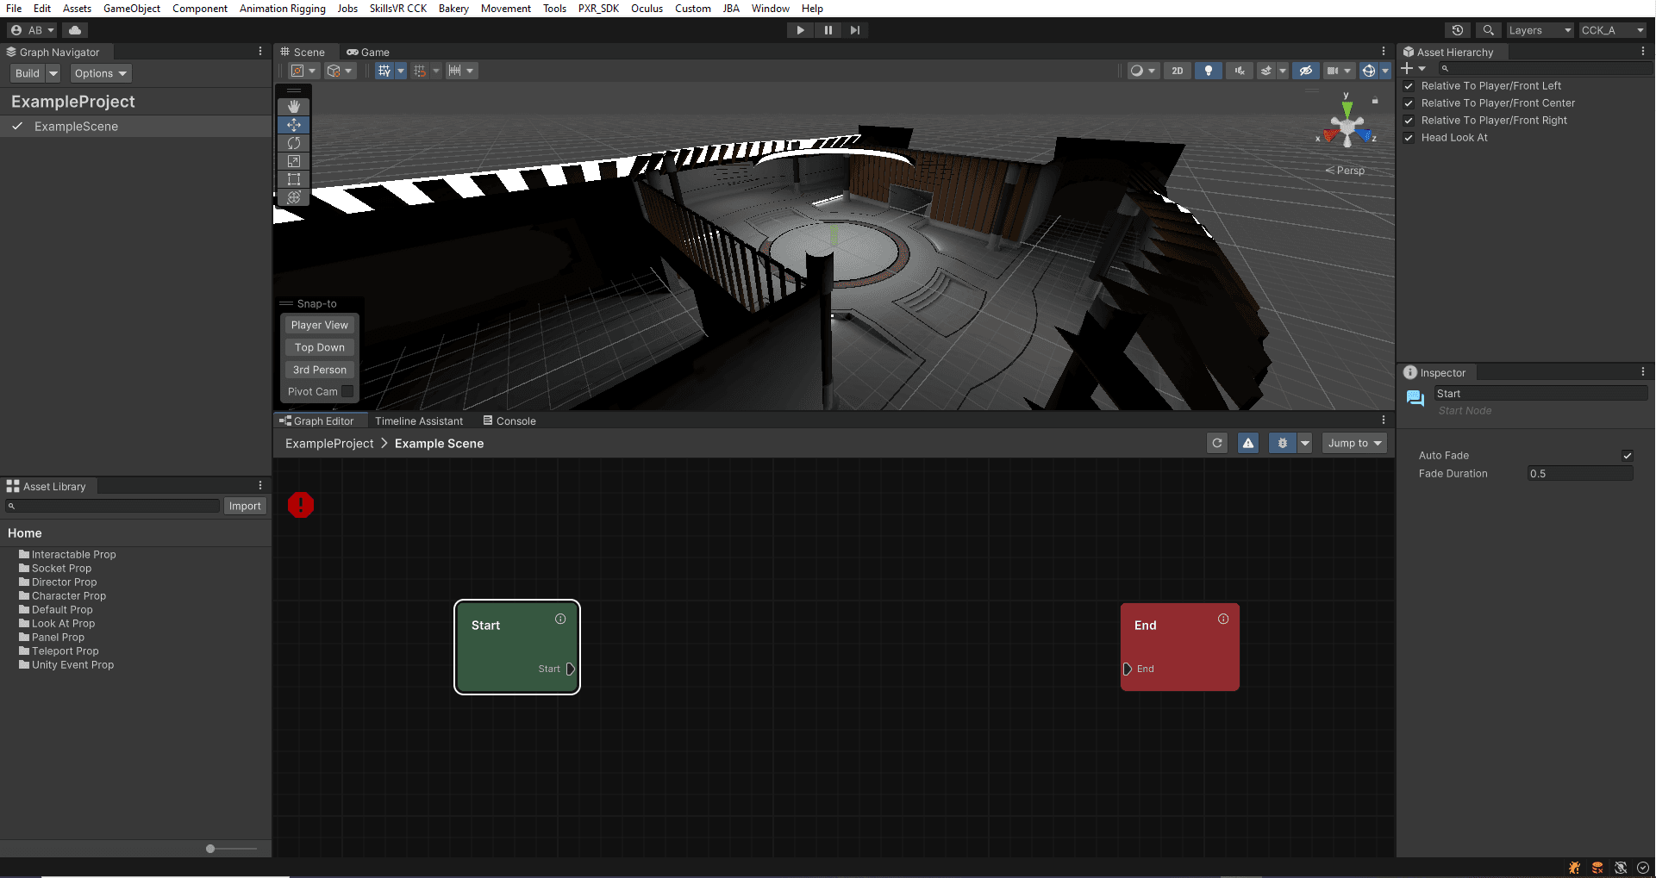Click the Inspector node type icon

(x=1415, y=398)
